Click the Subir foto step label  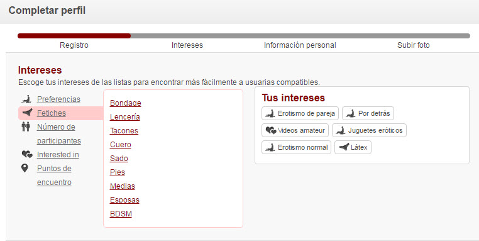coord(414,45)
